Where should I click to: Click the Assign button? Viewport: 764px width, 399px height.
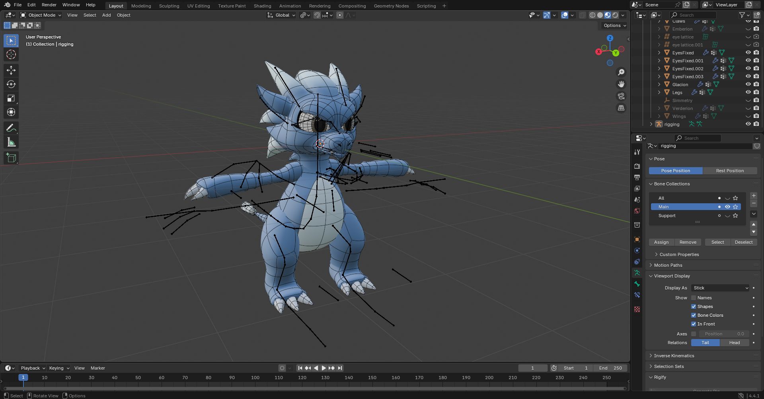[x=661, y=242]
